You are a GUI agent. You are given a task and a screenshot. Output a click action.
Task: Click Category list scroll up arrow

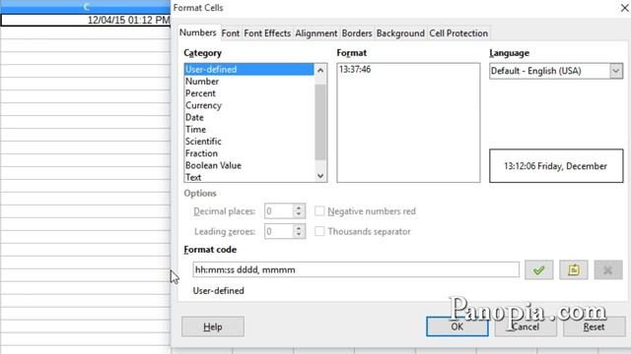(320, 70)
